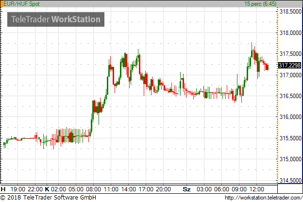Click the 06:00 time axis label
303x202 pixels.
coord(221,189)
